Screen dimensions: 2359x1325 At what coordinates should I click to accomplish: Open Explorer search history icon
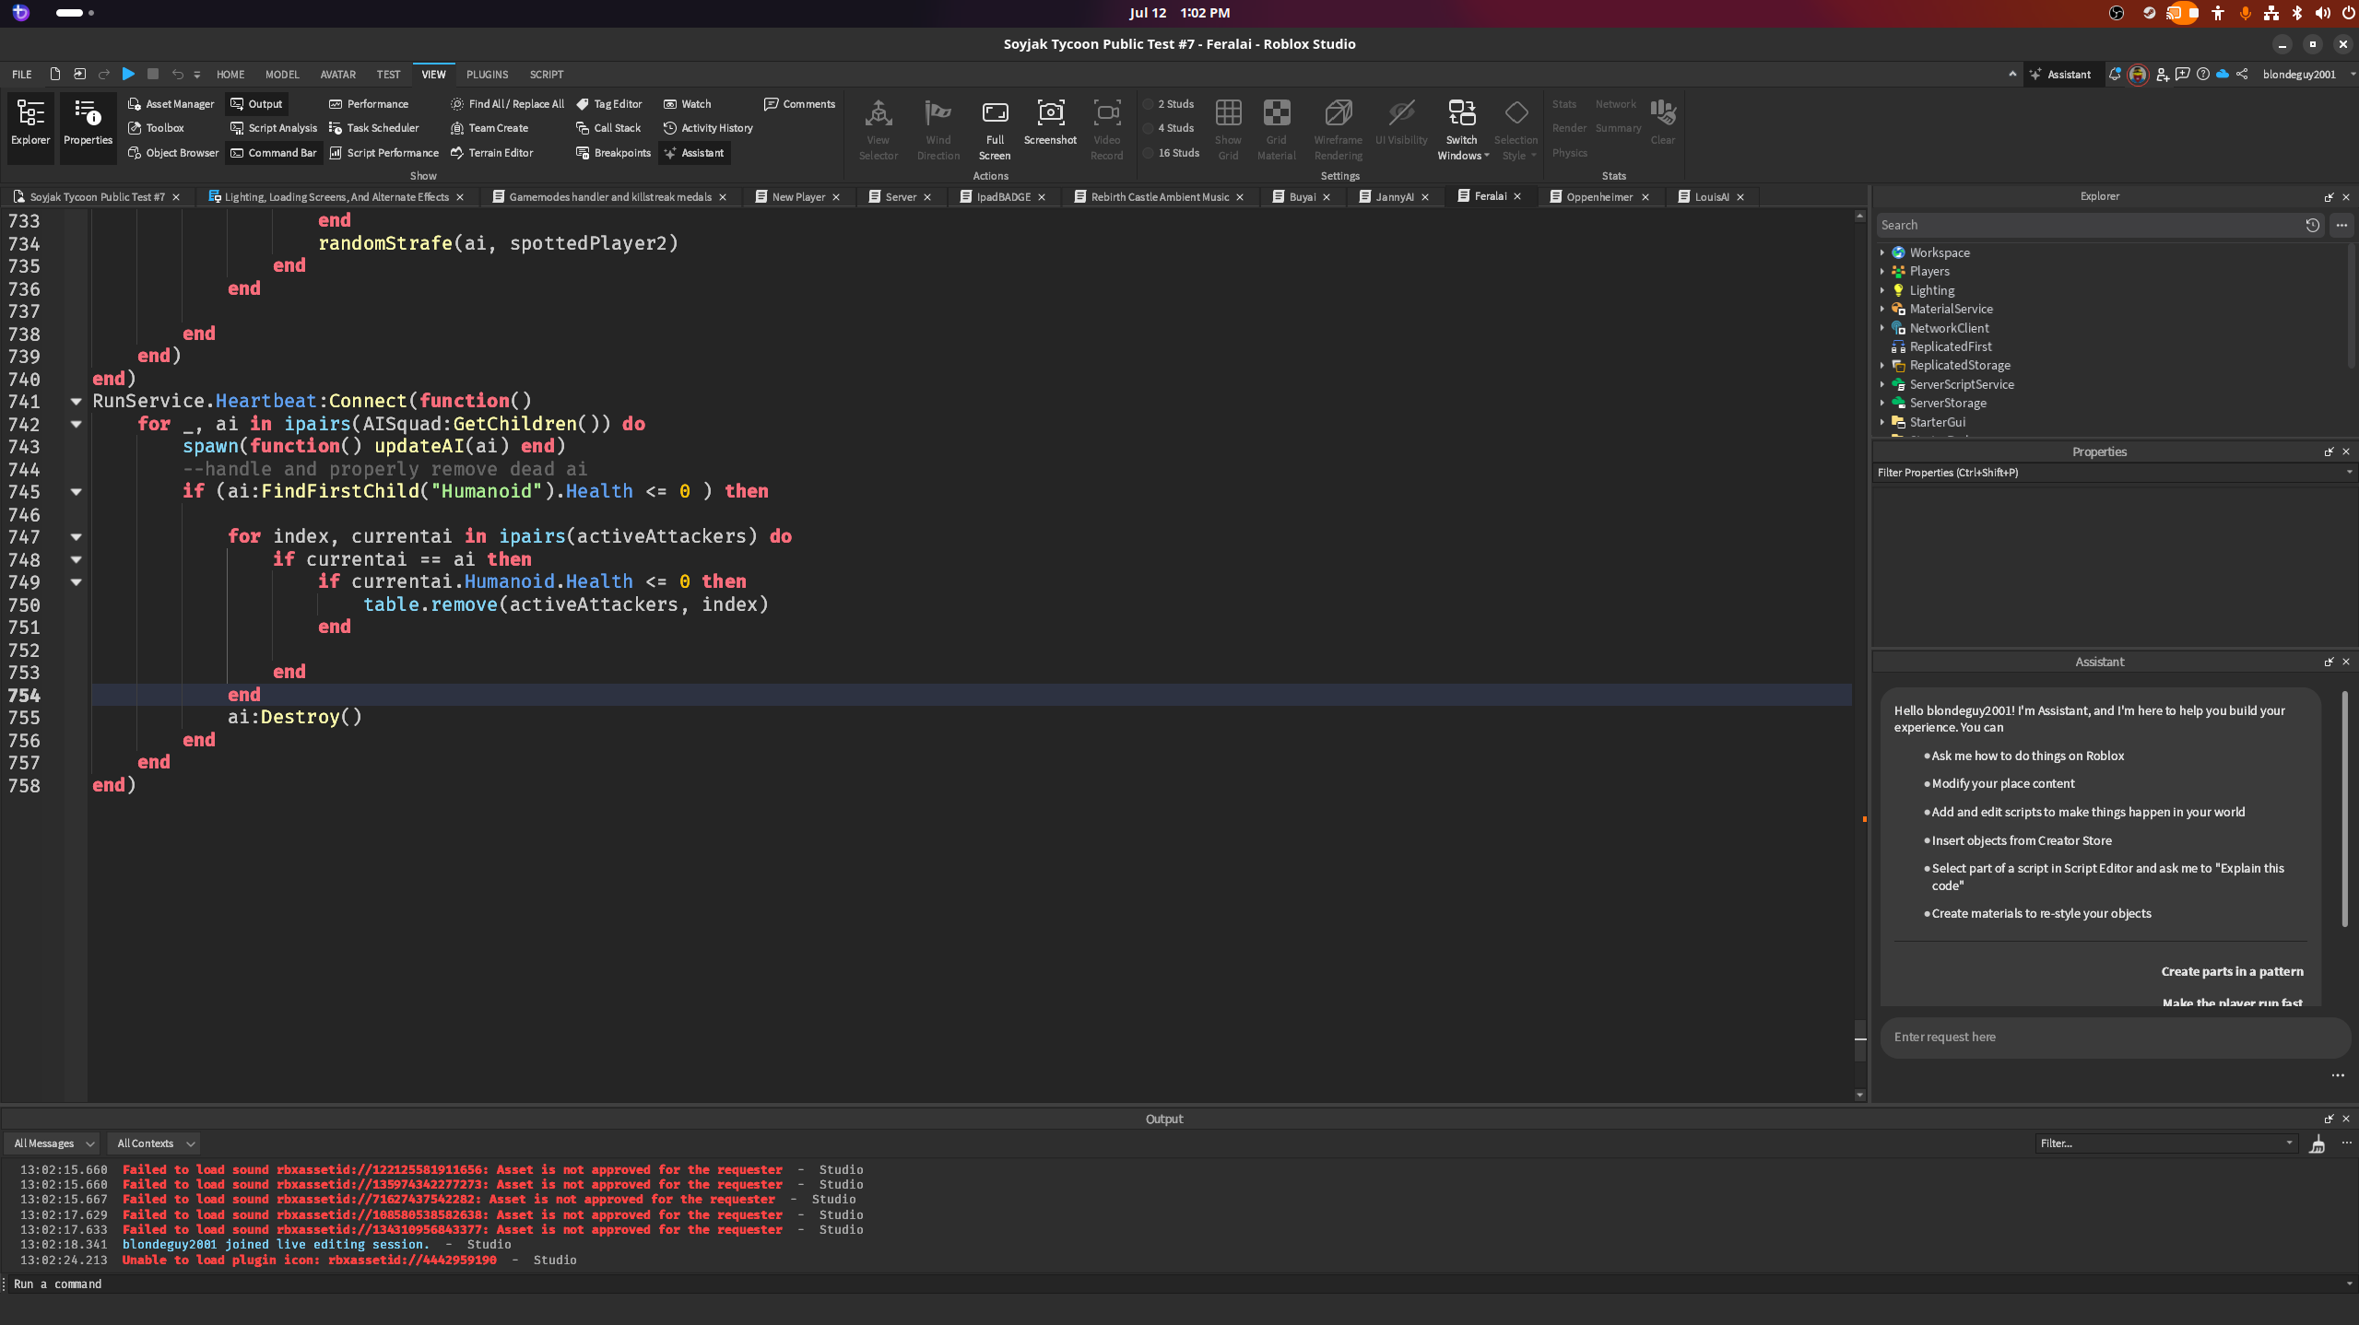pos(2312,225)
